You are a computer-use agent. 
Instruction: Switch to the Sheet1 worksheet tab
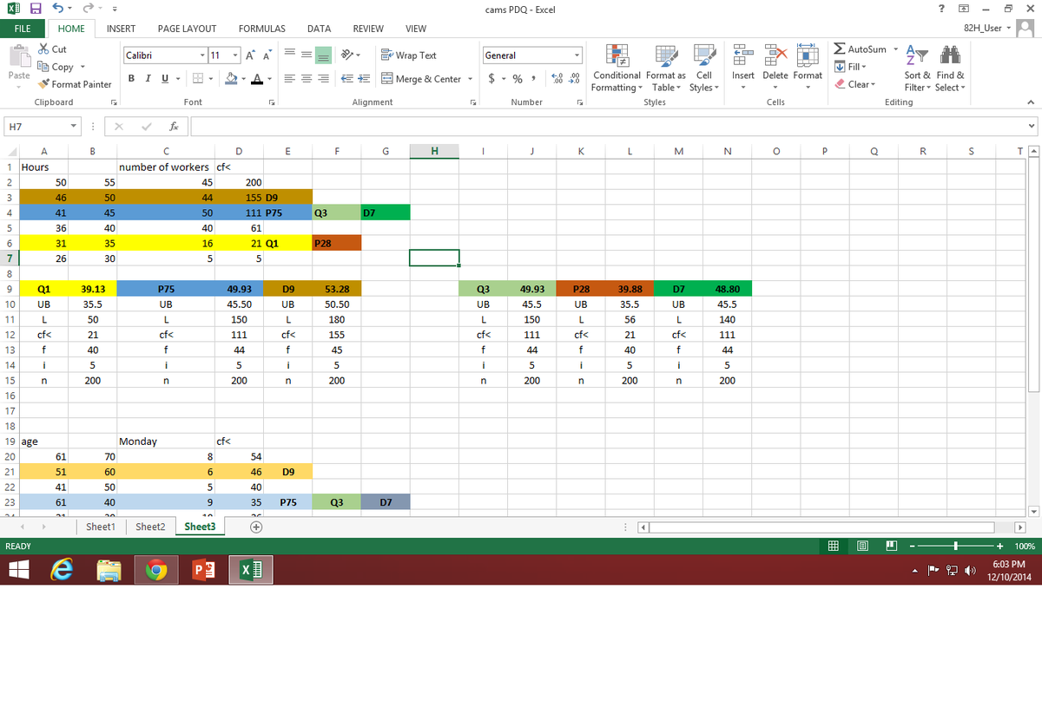click(x=101, y=527)
